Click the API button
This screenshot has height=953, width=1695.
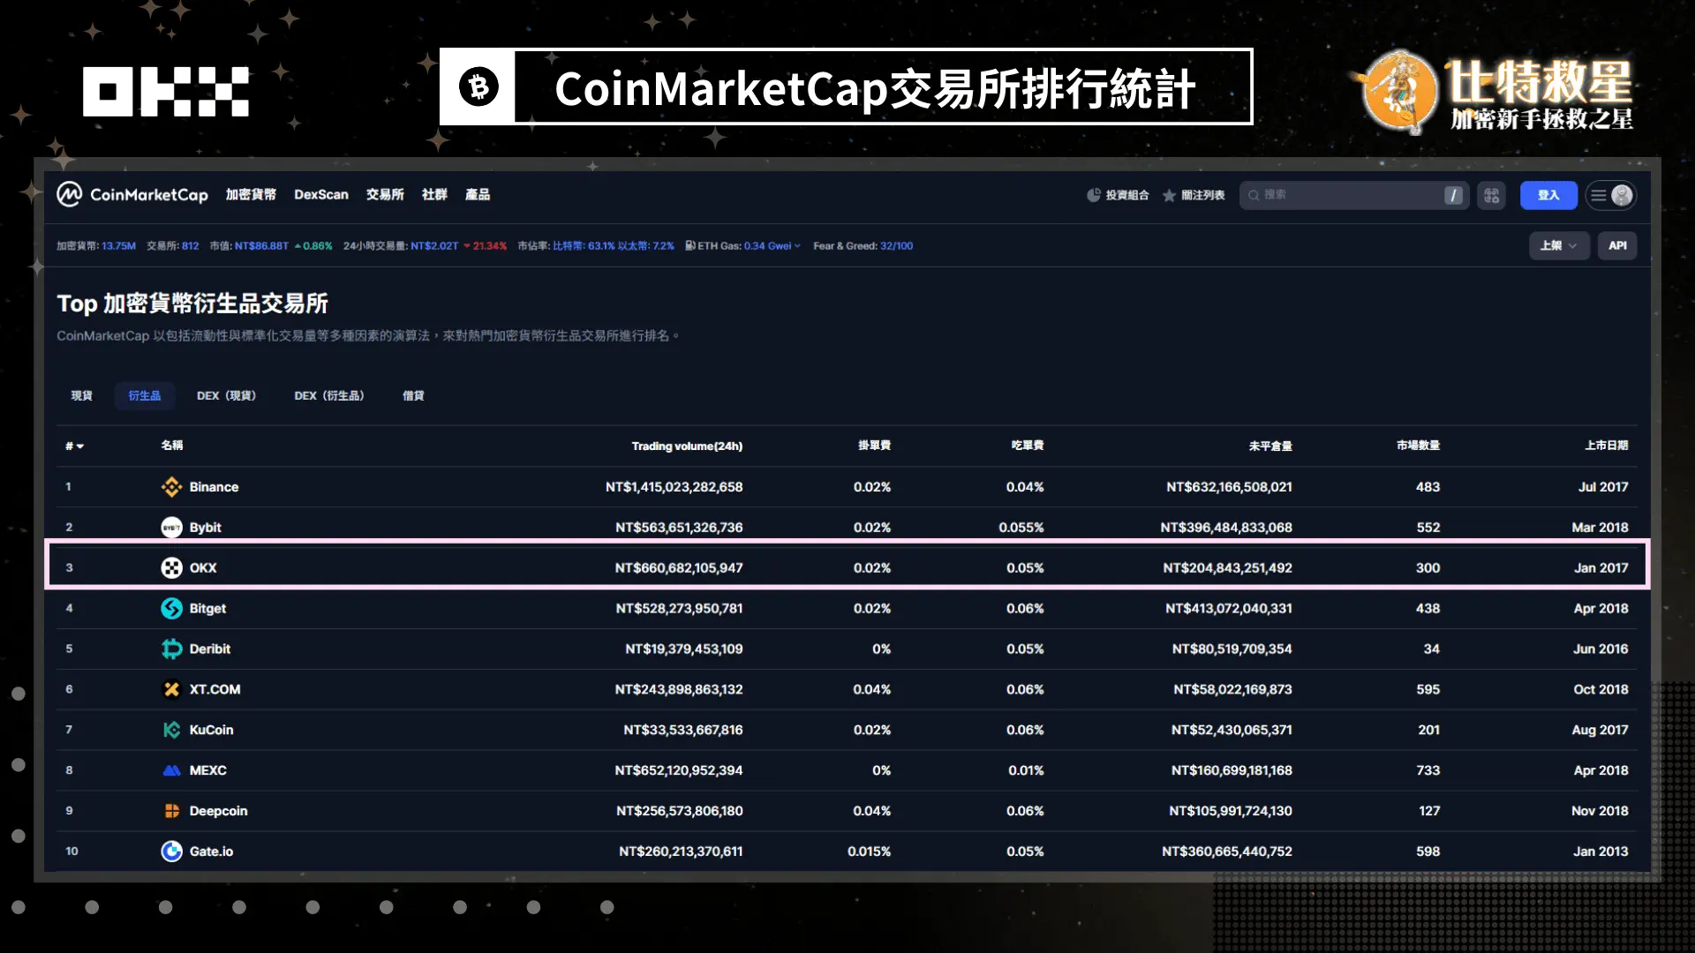(x=1616, y=245)
